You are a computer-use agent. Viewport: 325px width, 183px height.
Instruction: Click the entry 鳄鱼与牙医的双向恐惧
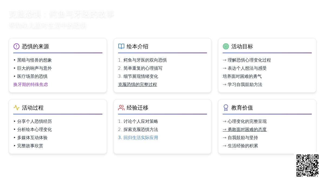142,60
